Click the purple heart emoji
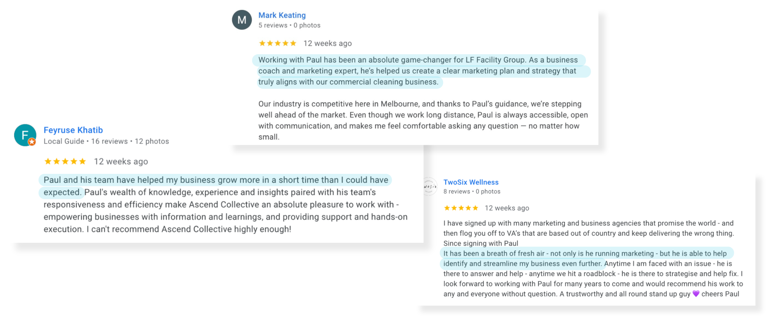This screenshot has width=766, height=319. click(x=695, y=294)
